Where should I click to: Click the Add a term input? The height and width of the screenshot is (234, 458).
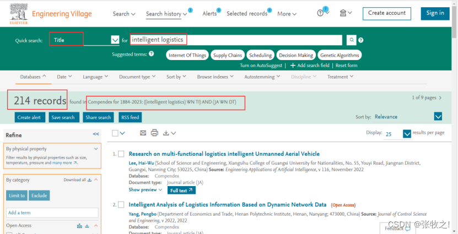pos(52,213)
